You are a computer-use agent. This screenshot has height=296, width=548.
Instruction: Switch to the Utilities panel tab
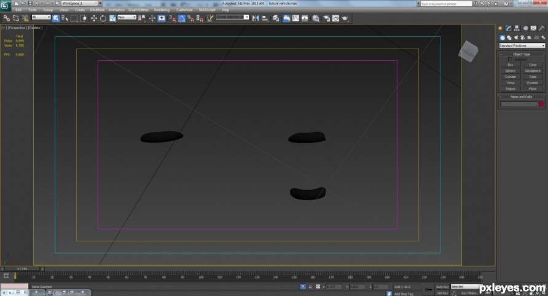(x=542, y=28)
